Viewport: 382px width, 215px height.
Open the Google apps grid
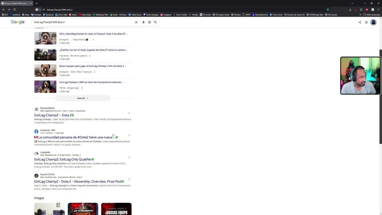click(x=366, y=22)
